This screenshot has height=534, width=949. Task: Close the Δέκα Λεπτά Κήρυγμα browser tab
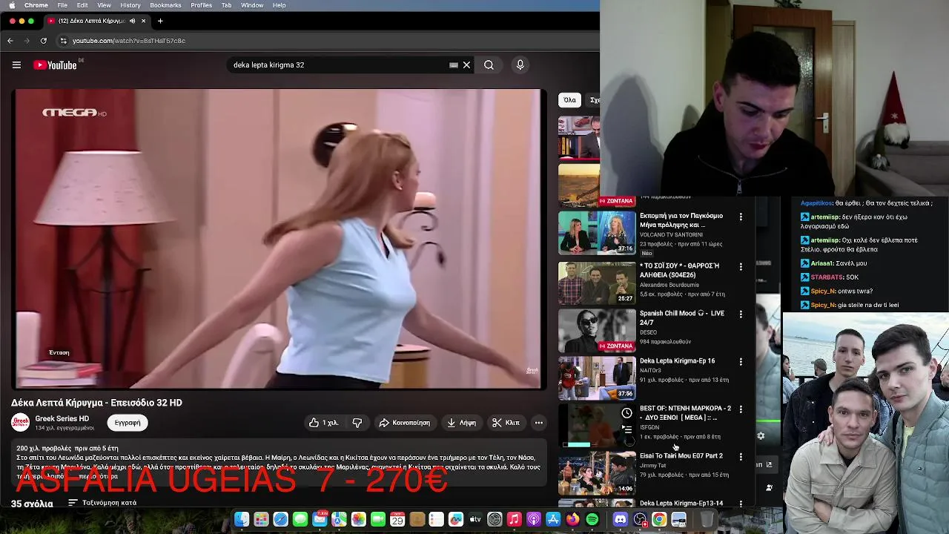(143, 21)
